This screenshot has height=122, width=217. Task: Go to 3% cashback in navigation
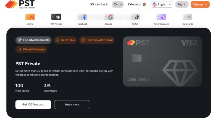[x=99, y=4]
